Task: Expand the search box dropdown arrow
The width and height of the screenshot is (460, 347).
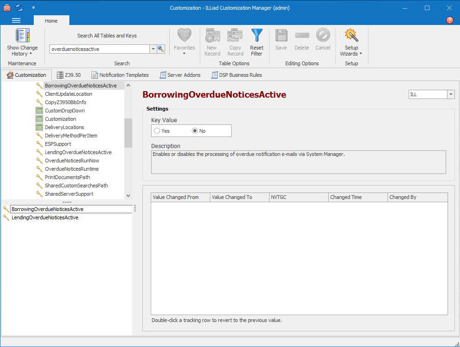Action: pos(153,49)
